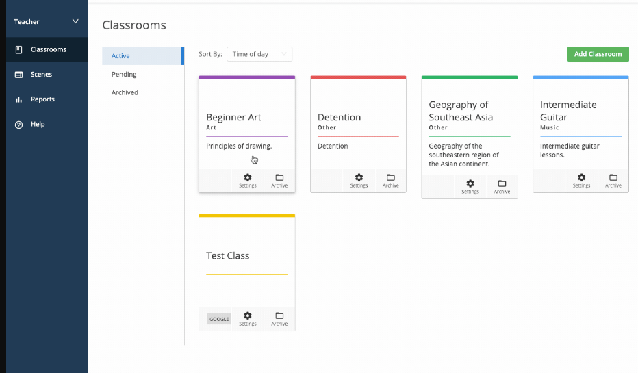The image size is (638, 373).
Task: Expand the Teacher account dropdown
Action: tap(47, 21)
